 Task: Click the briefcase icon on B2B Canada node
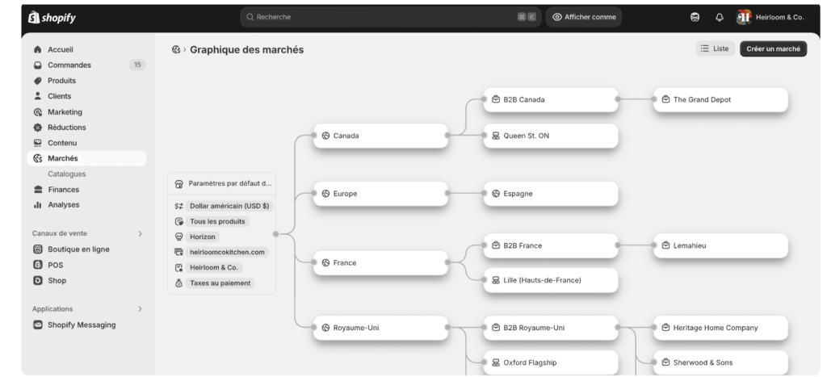(x=496, y=99)
